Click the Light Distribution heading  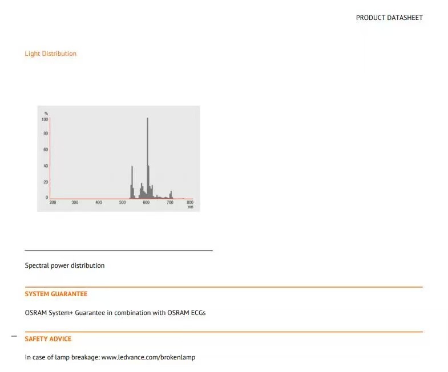(x=51, y=54)
